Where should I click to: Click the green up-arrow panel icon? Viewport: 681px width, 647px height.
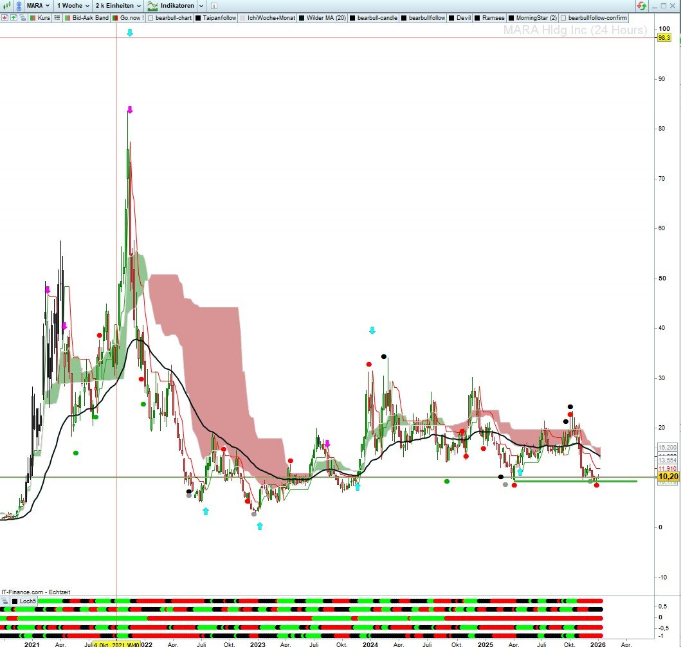tap(14, 18)
